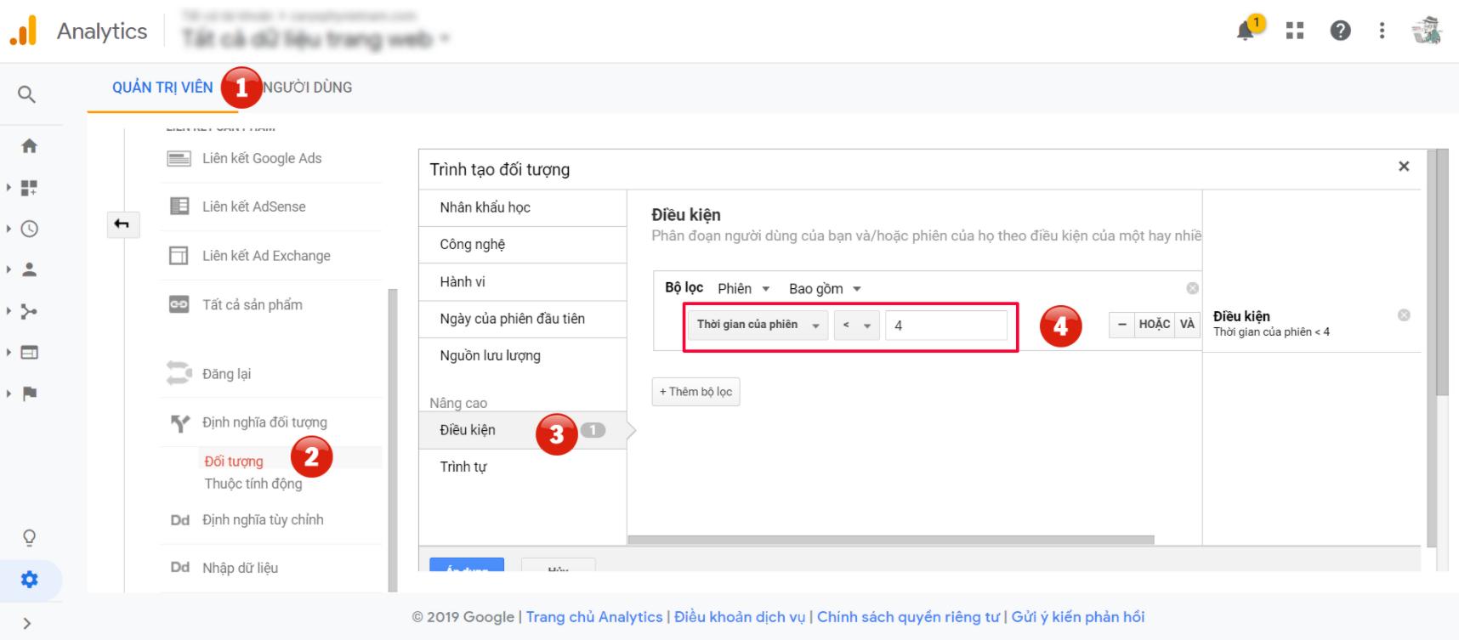Click the back arrow button in admin column
Image resolution: width=1459 pixels, height=640 pixels.
pyautogui.click(x=122, y=224)
